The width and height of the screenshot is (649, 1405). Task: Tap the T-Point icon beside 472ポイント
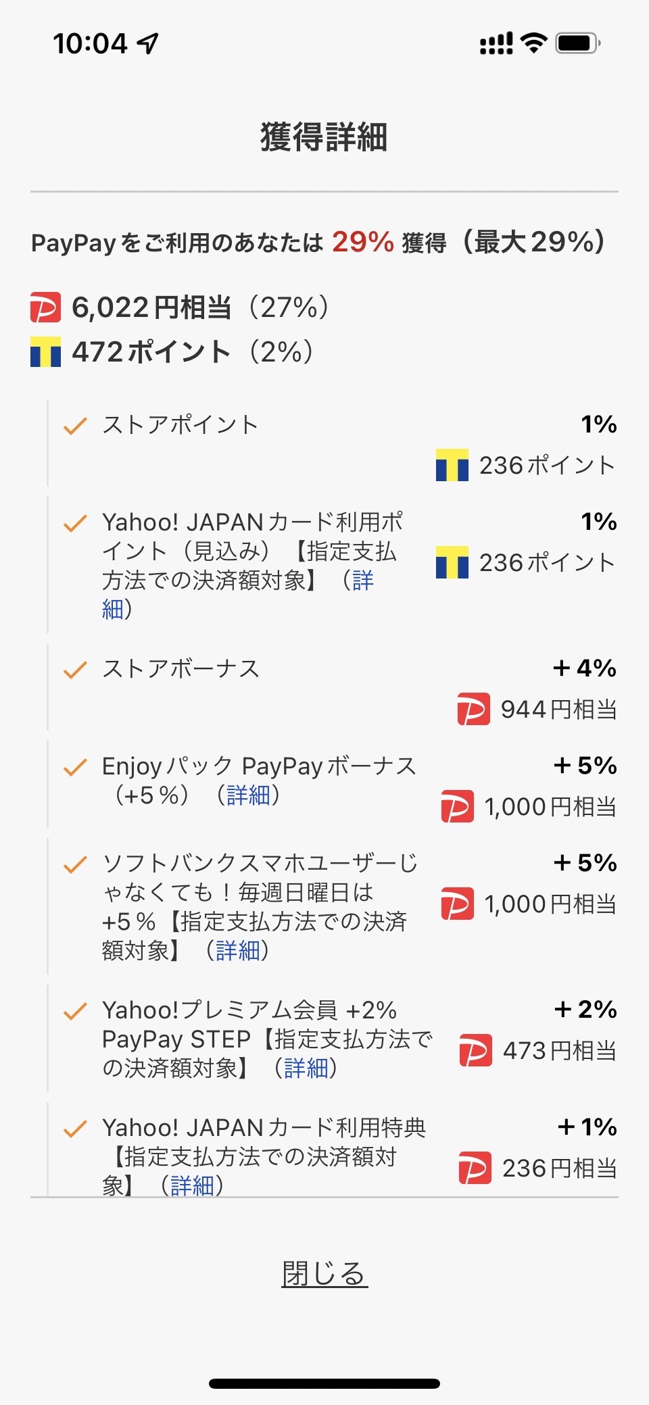pyautogui.click(x=45, y=352)
